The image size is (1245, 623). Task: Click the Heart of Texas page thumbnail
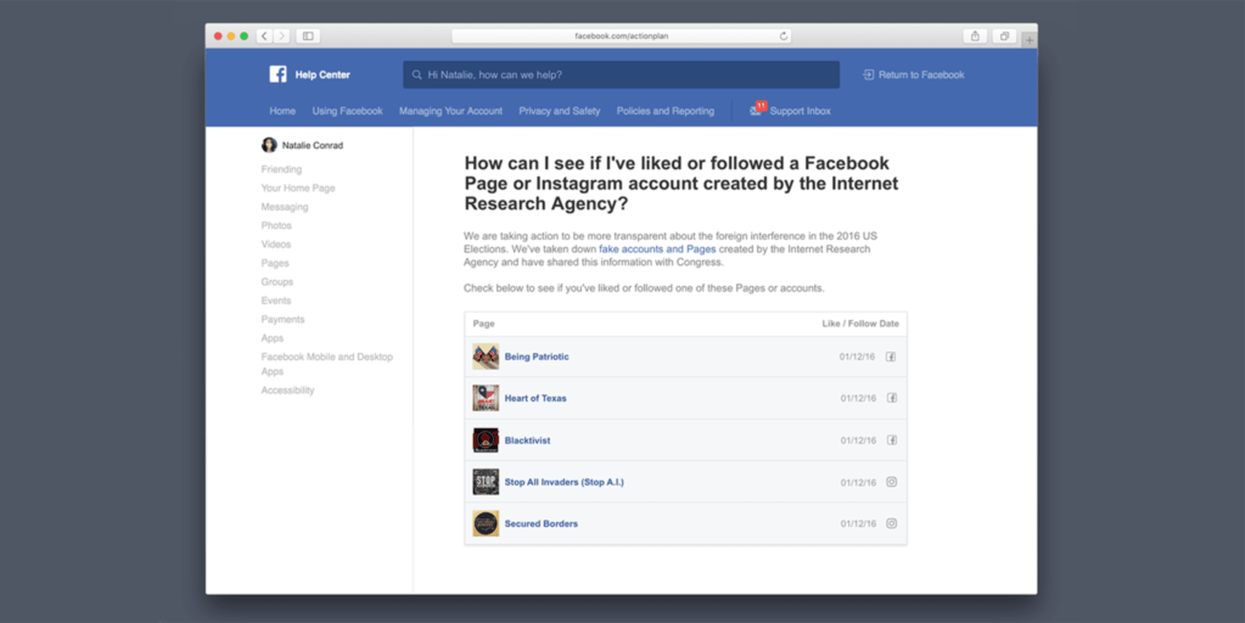pos(485,398)
